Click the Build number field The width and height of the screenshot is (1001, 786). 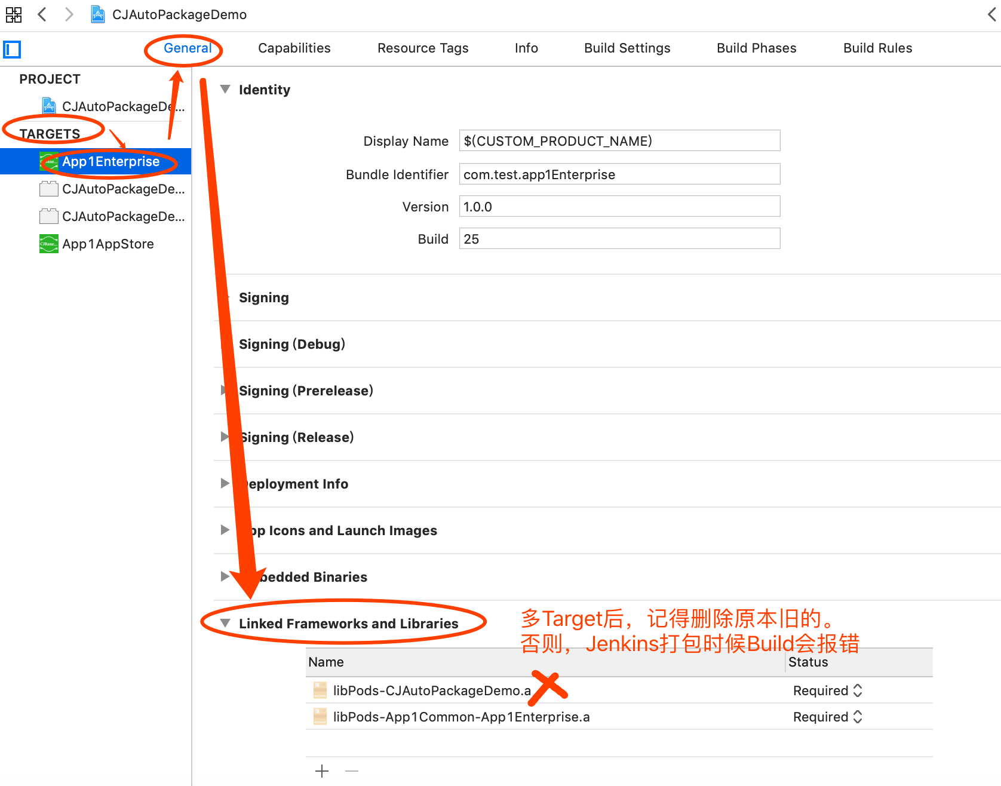[x=619, y=239]
